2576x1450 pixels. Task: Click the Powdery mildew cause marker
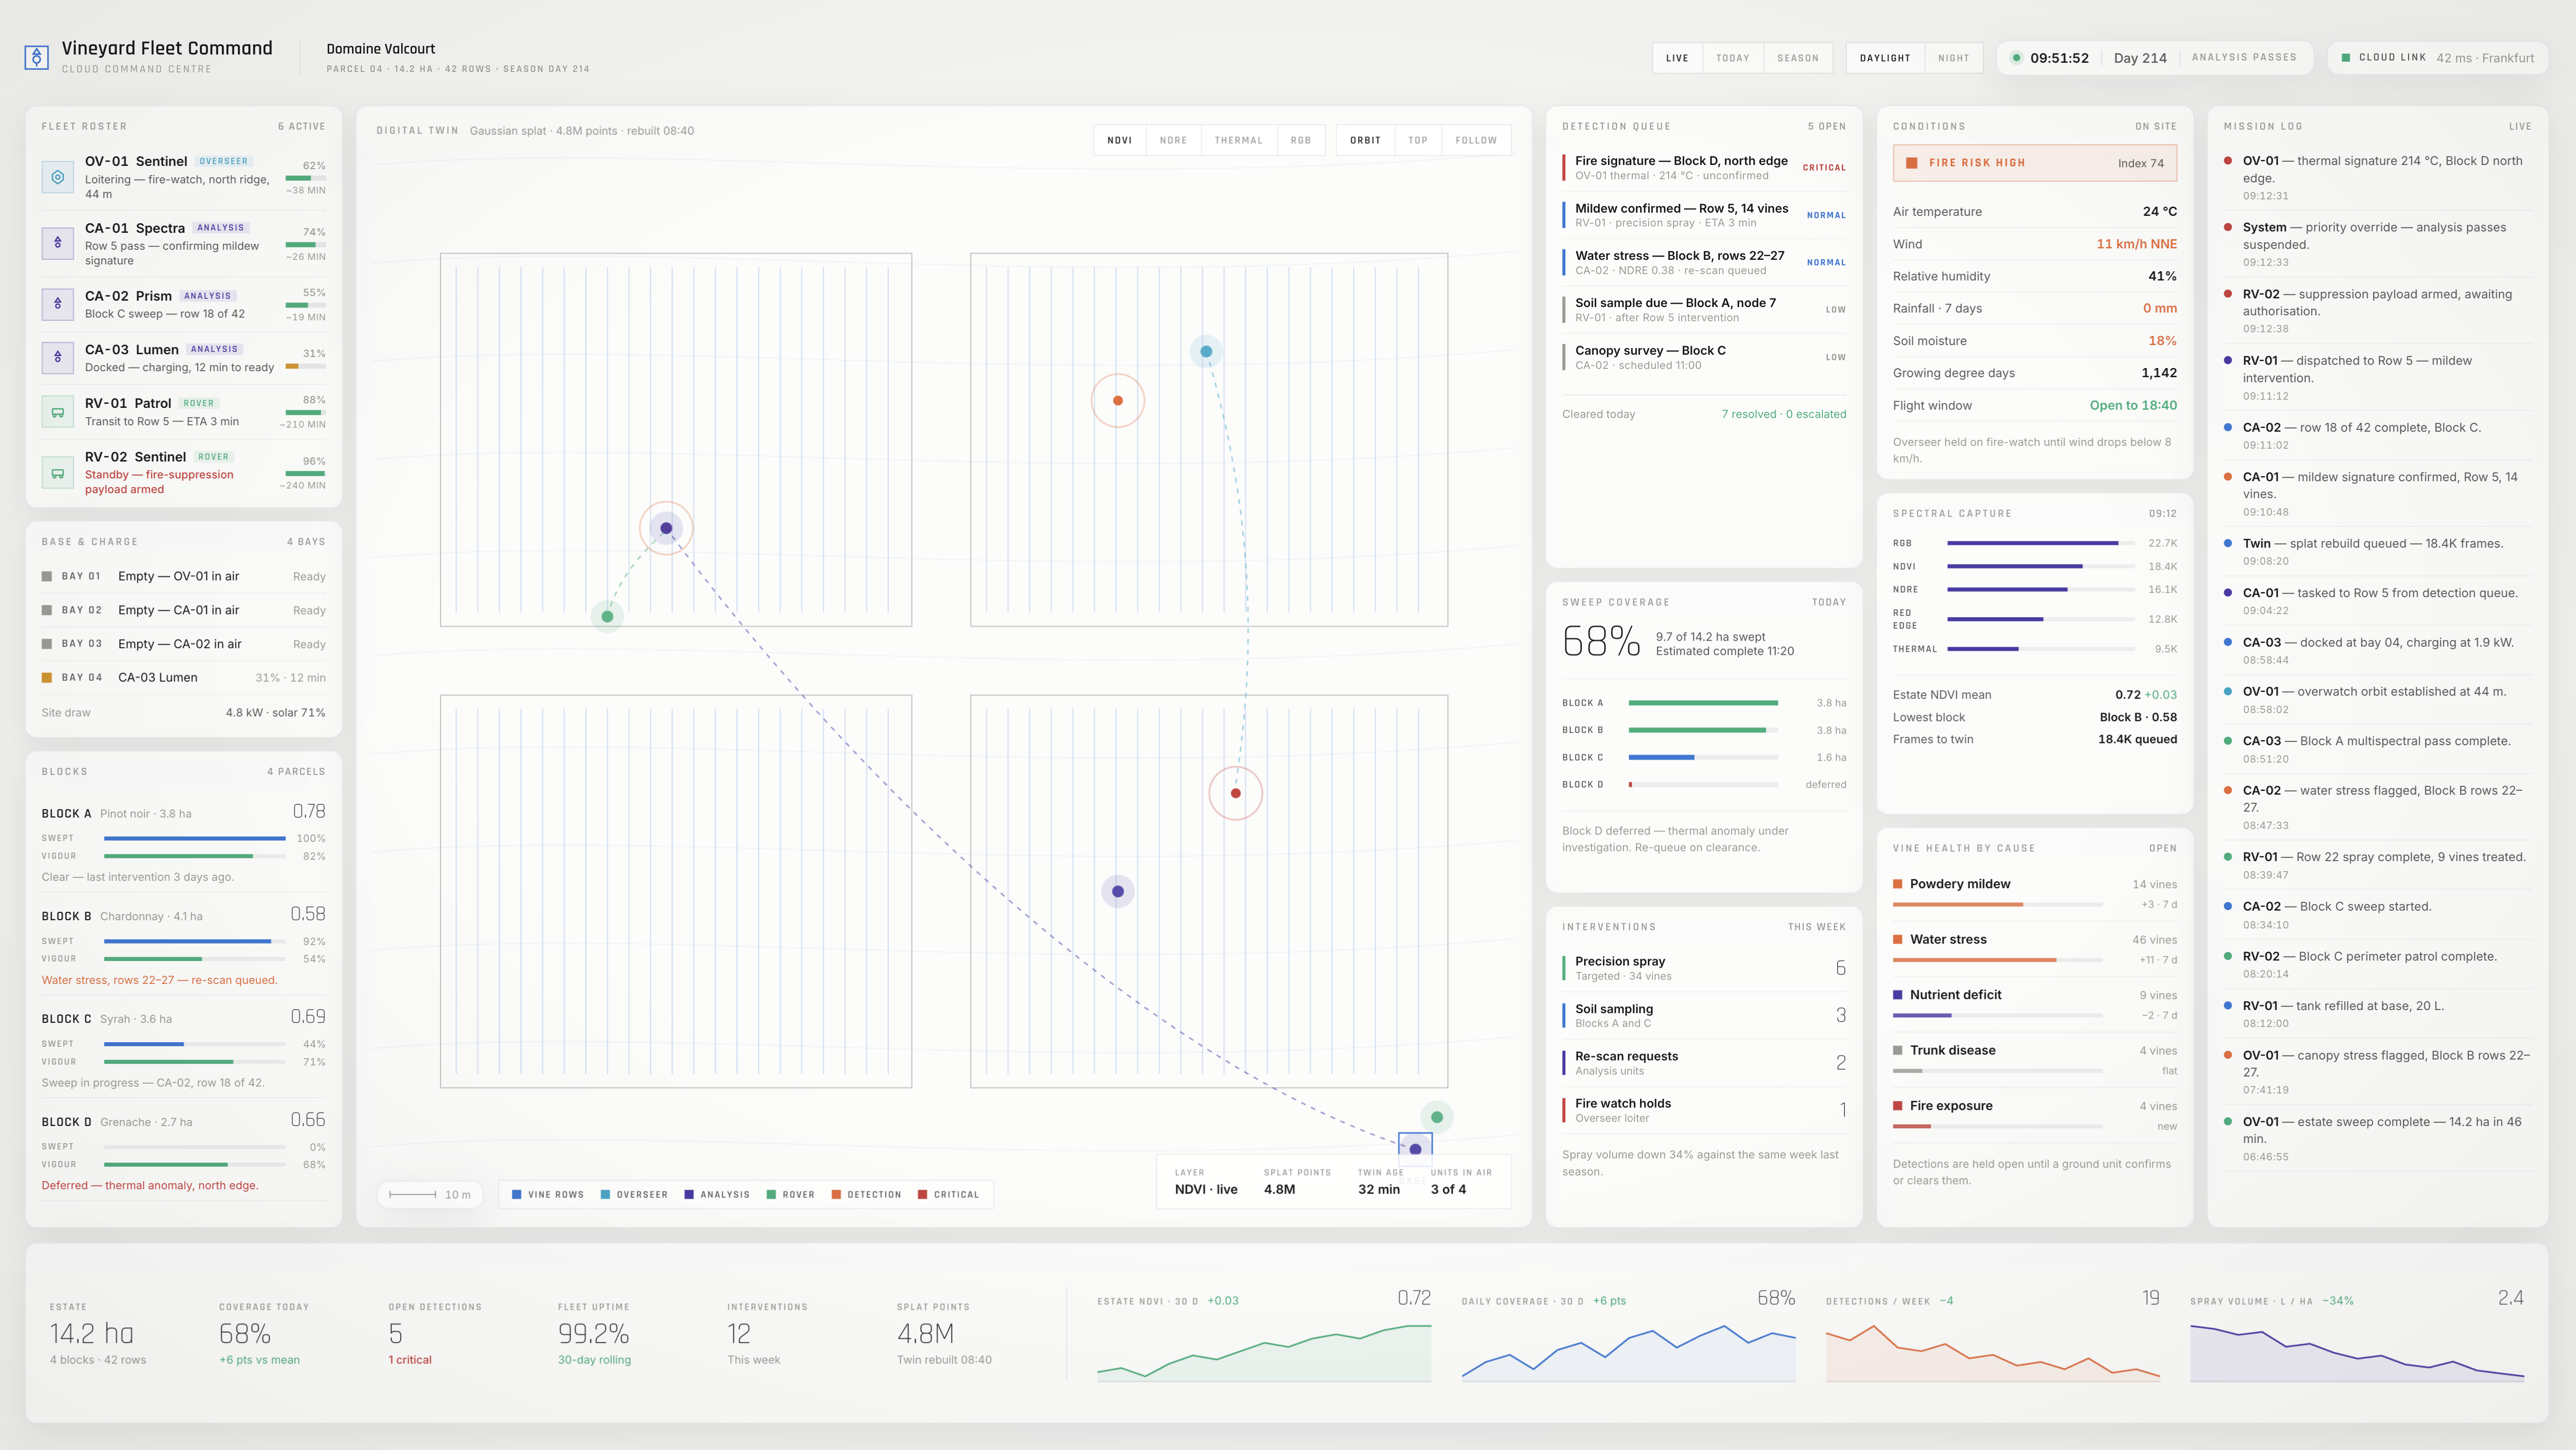pyautogui.click(x=1898, y=884)
